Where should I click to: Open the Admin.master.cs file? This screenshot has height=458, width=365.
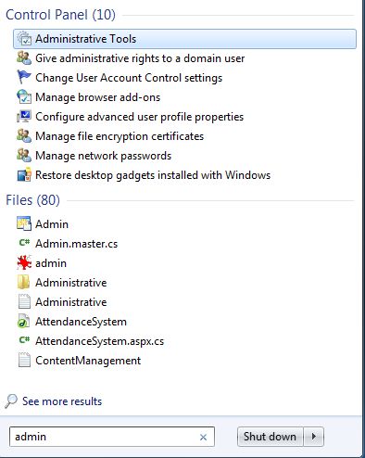click(x=77, y=244)
